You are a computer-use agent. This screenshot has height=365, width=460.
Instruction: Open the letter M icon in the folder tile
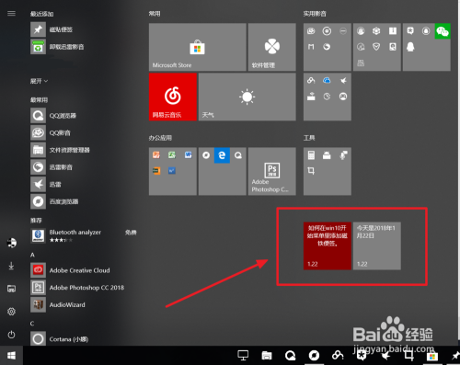311,47
